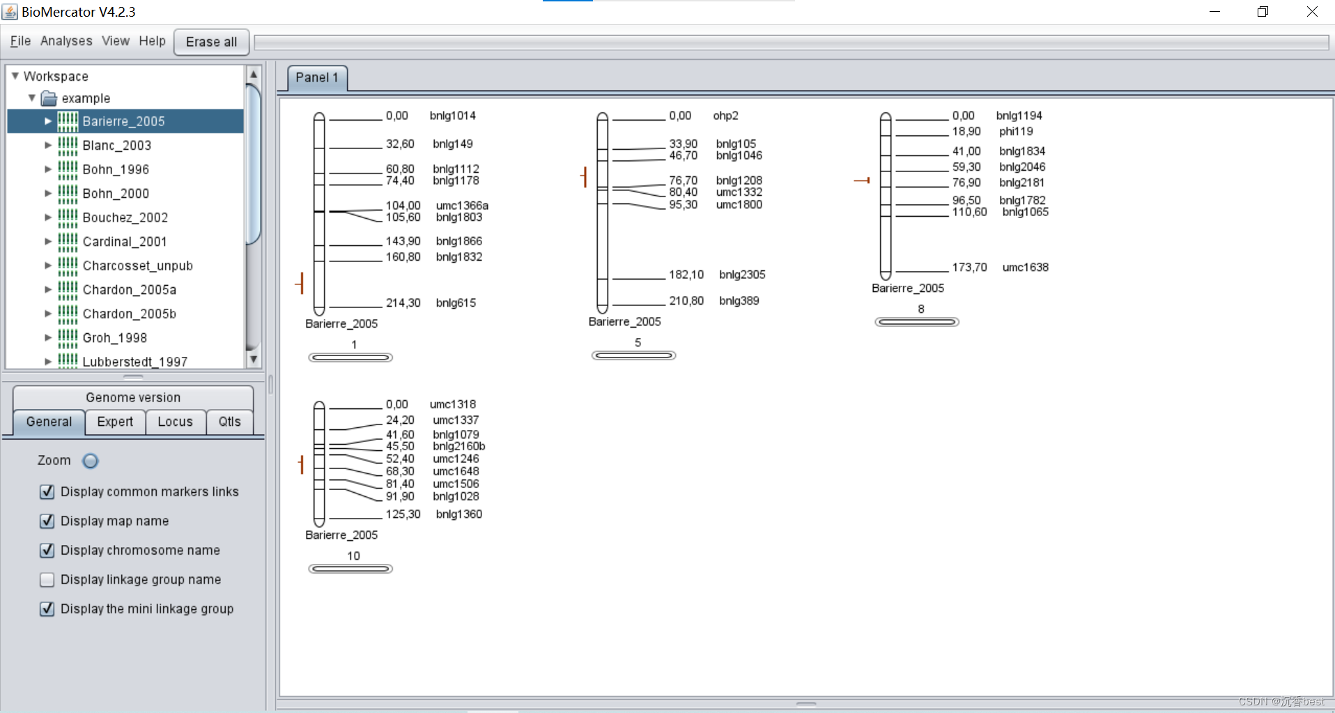Viewport: 1335px width, 713px height.
Task: Disable Display chromosome name
Action: coord(47,550)
